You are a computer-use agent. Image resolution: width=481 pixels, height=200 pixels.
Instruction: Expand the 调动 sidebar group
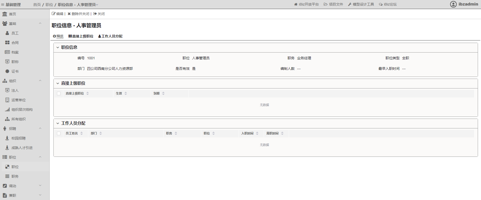[40, 186]
